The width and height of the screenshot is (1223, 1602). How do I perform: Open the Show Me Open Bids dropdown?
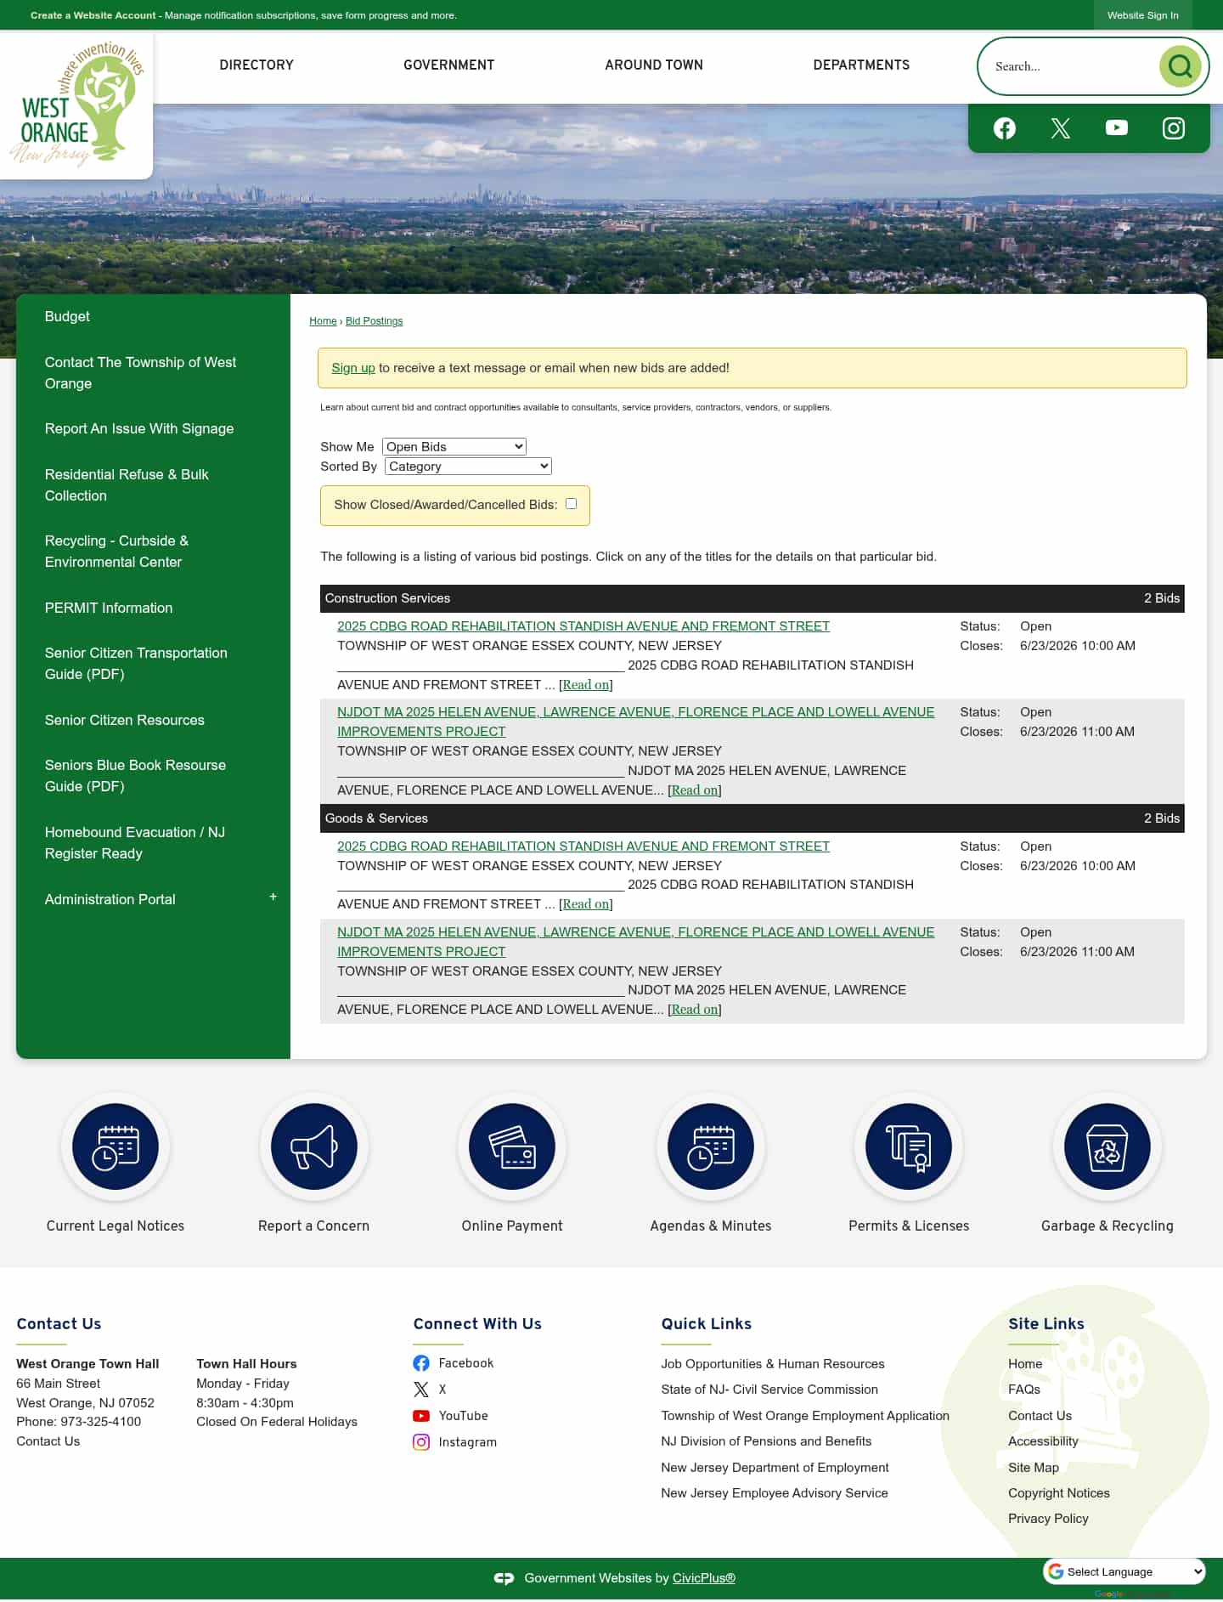[454, 447]
